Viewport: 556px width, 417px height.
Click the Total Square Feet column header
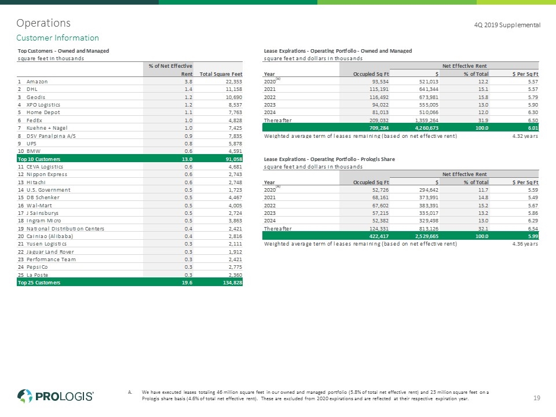tap(221, 74)
